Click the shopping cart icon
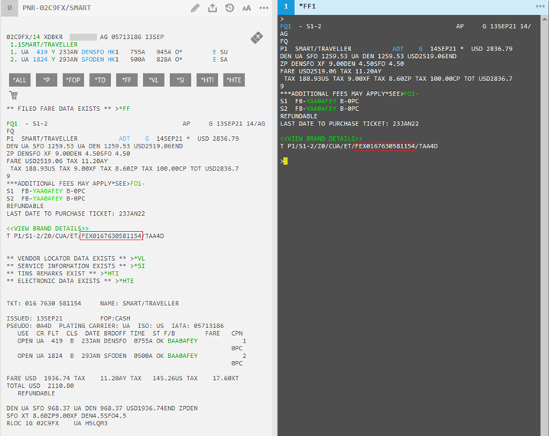The height and width of the screenshot is (436, 549). pos(13,95)
